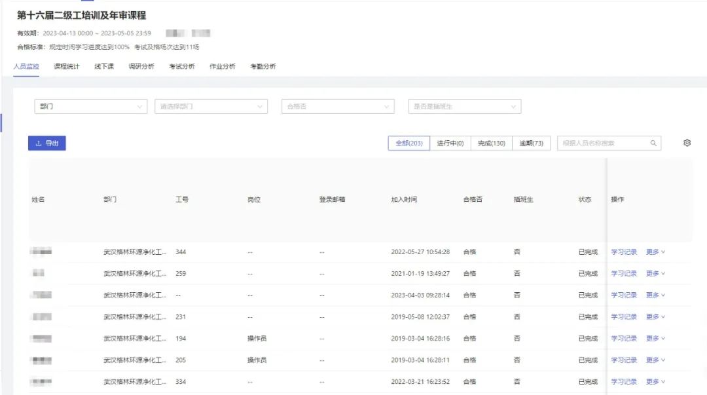707x395 pixels.
Task: Open the 部门 dropdown filter
Action: pos(90,107)
